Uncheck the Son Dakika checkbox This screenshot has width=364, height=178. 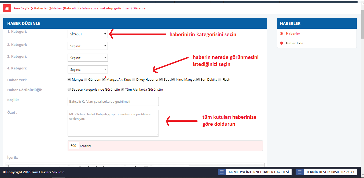click(x=198, y=80)
